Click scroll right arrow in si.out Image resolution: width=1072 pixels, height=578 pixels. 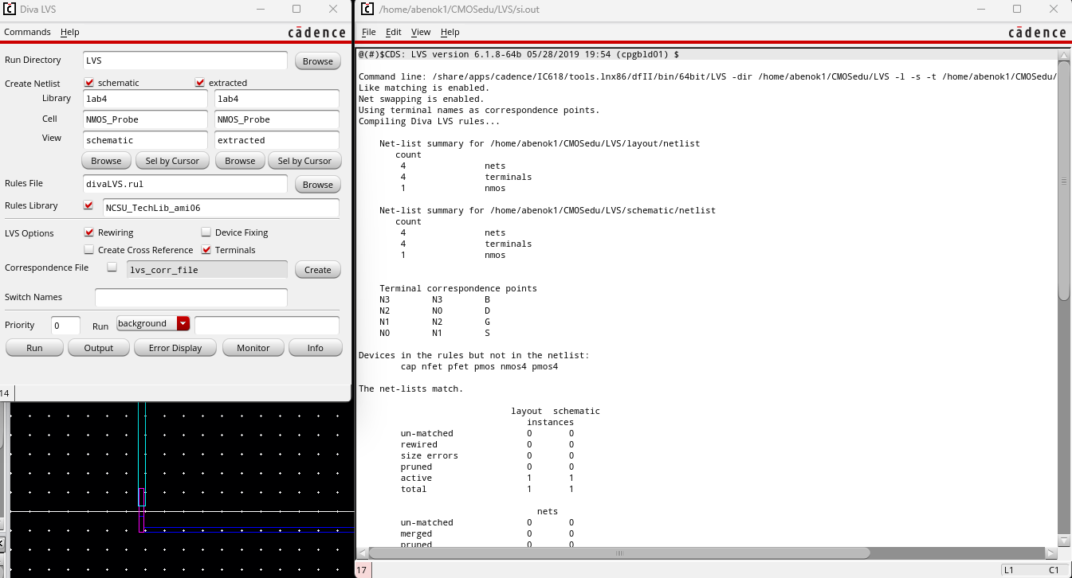[x=1051, y=553]
